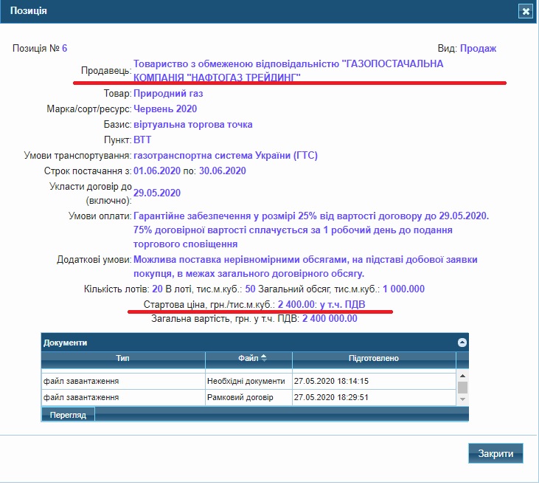This screenshot has width=539, height=485.
Task: Click the total volume 1 000.000
Action: (403, 289)
